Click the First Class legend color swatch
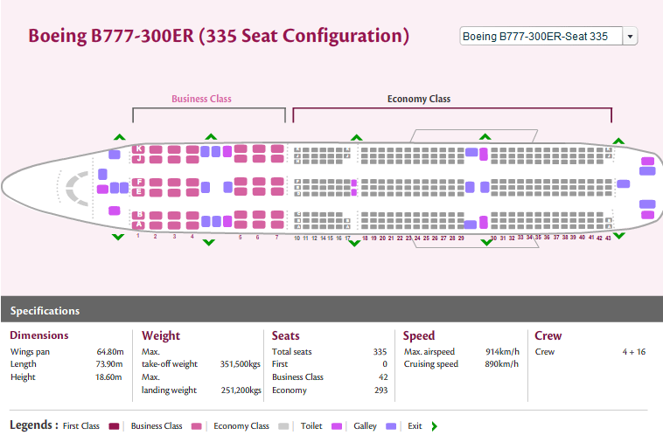 tap(114, 426)
